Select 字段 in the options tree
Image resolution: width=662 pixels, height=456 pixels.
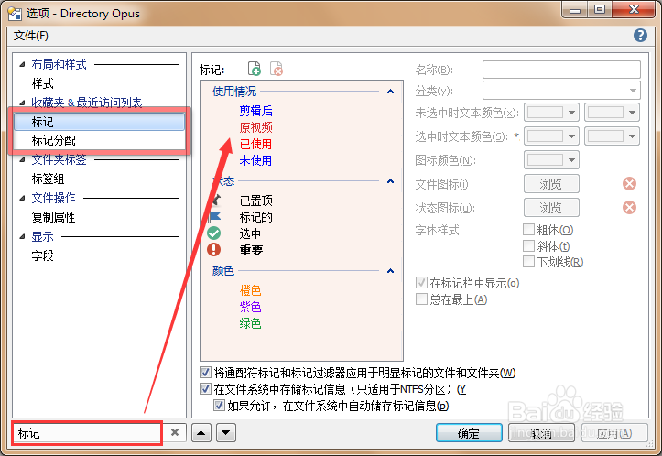[43, 255]
